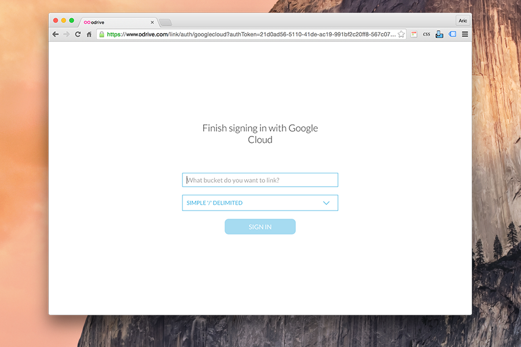Click the green padlock security icon
This screenshot has height=347, width=521.
tap(102, 34)
